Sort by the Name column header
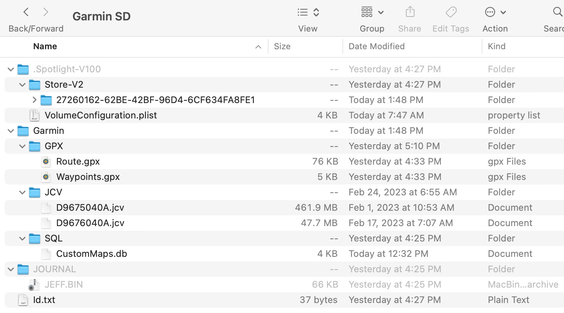The width and height of the screenshot is (564, 313). tap(45, 47)
